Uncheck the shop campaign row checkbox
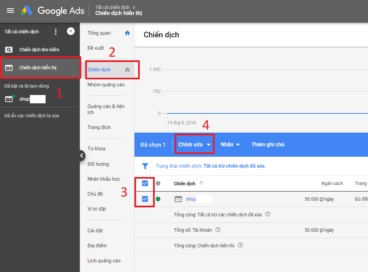Screen dimensions: 368x272 pyautogui.click(x=145, y=199)
